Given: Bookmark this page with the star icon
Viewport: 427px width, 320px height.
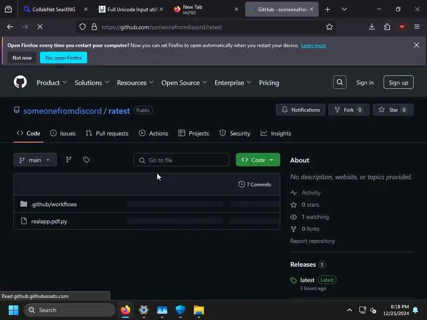Looking at the screenshot, I should click(x=329, y=27).
